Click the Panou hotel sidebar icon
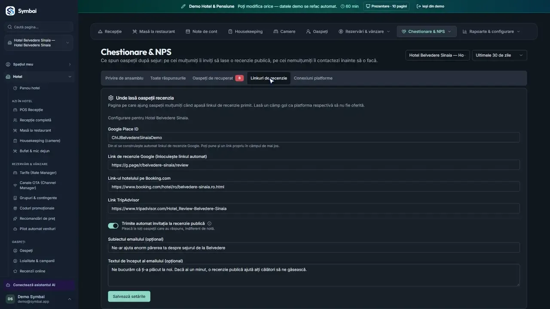The height and width of the screenshot is (309, 550). (x=15, y=88)
